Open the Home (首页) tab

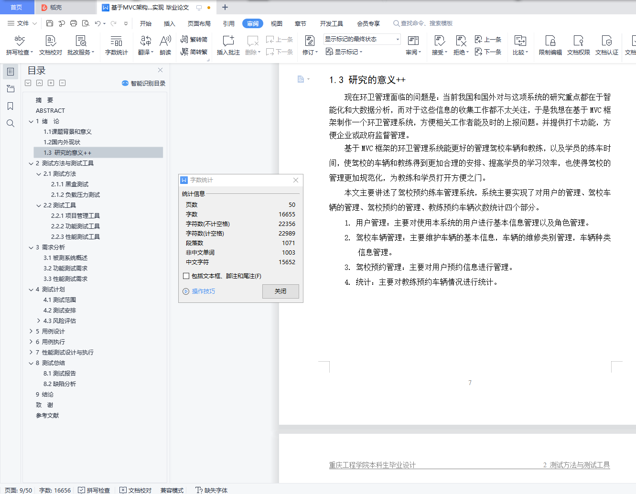click(x=17, y=7)
